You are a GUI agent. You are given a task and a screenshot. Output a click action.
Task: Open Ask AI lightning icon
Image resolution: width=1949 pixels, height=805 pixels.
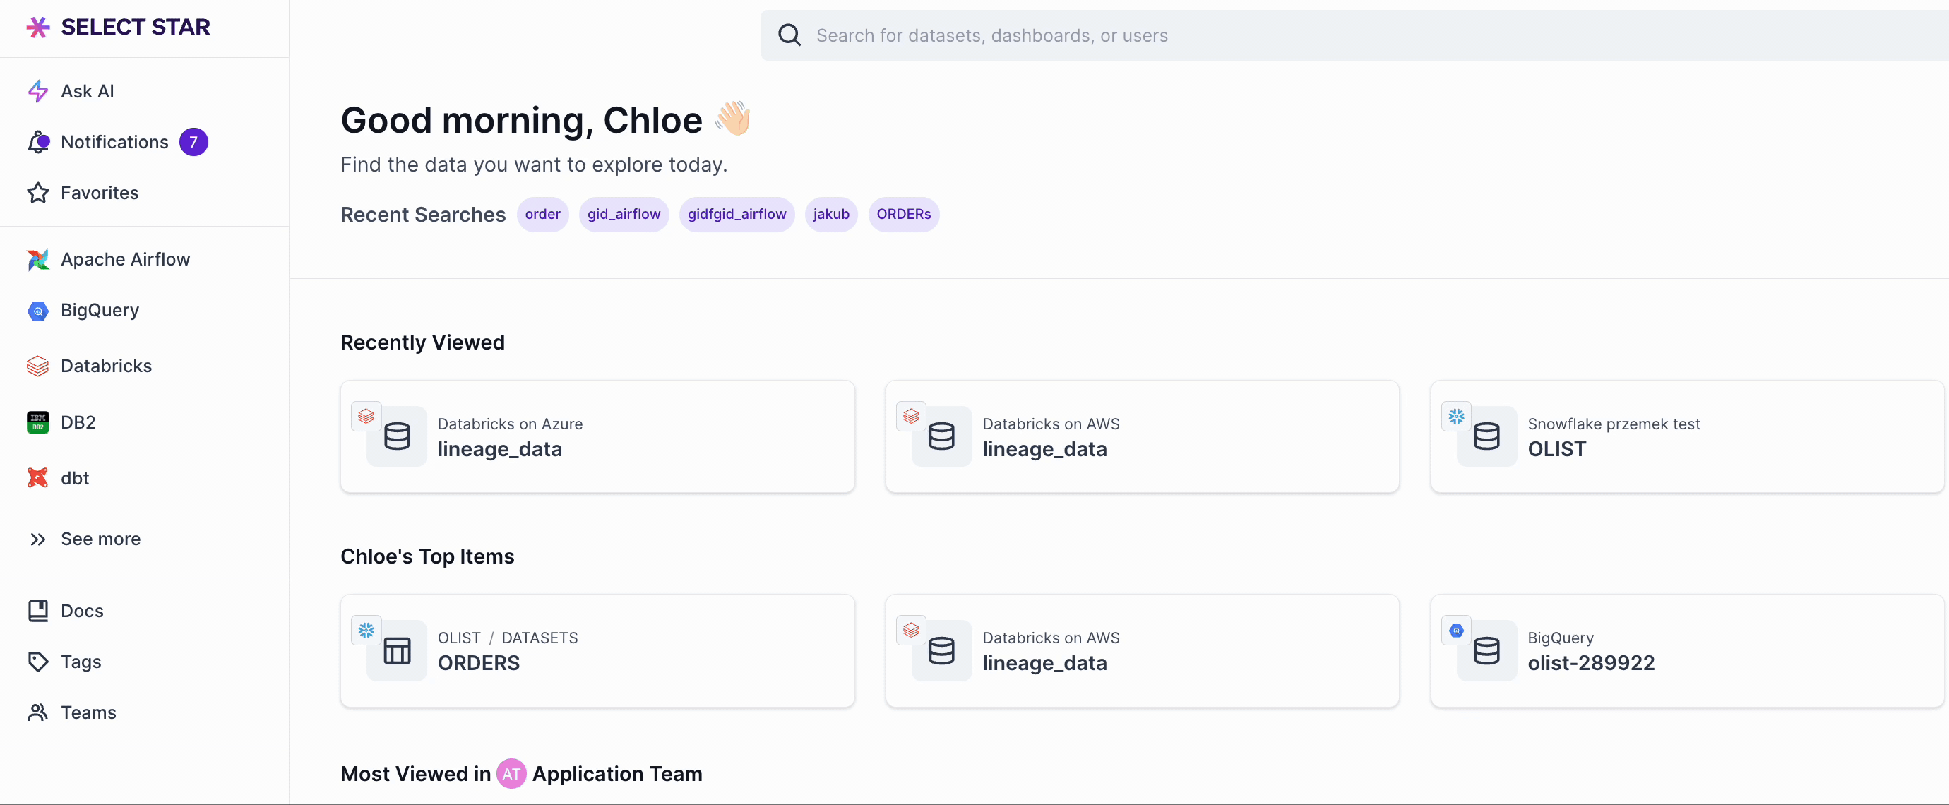click(x=38, y=92)
